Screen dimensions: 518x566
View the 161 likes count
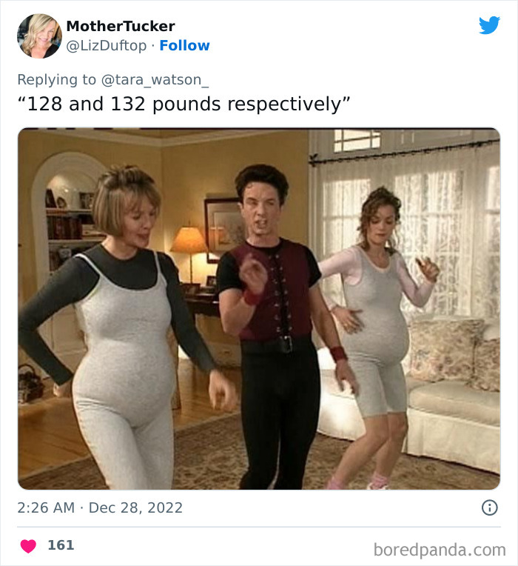coord(61,545)
